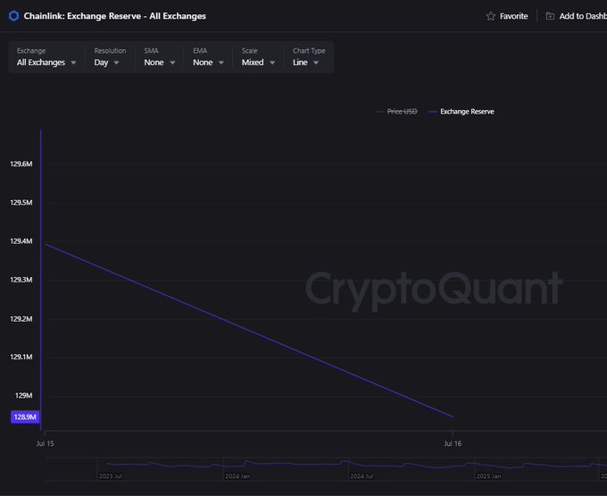Click the 129.1M y-axis label
The width and height of the screenshot is (607, 496).
[x=21, y=357]
